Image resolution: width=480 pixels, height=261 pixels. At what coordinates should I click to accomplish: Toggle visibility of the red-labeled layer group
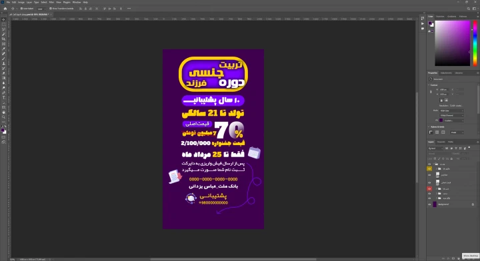click(429, 189)
